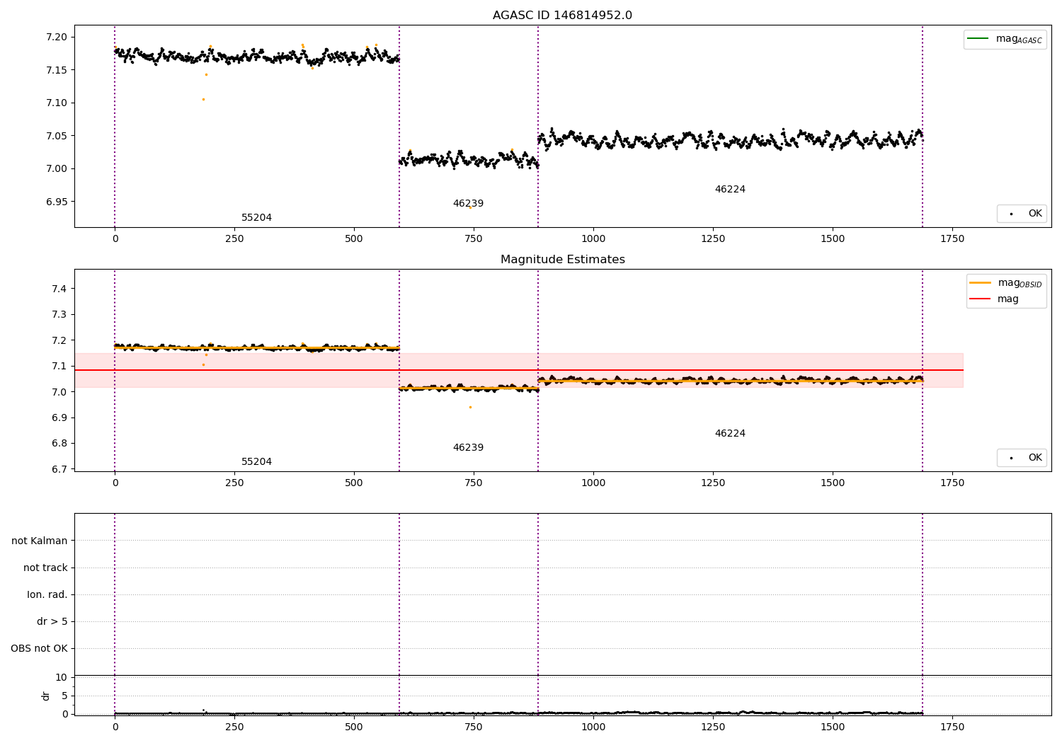Image resolution: width=1062 pixels, height=743 pixels.
Task: Click obsid label 46239 in the top panel
Action: point(468,204)
